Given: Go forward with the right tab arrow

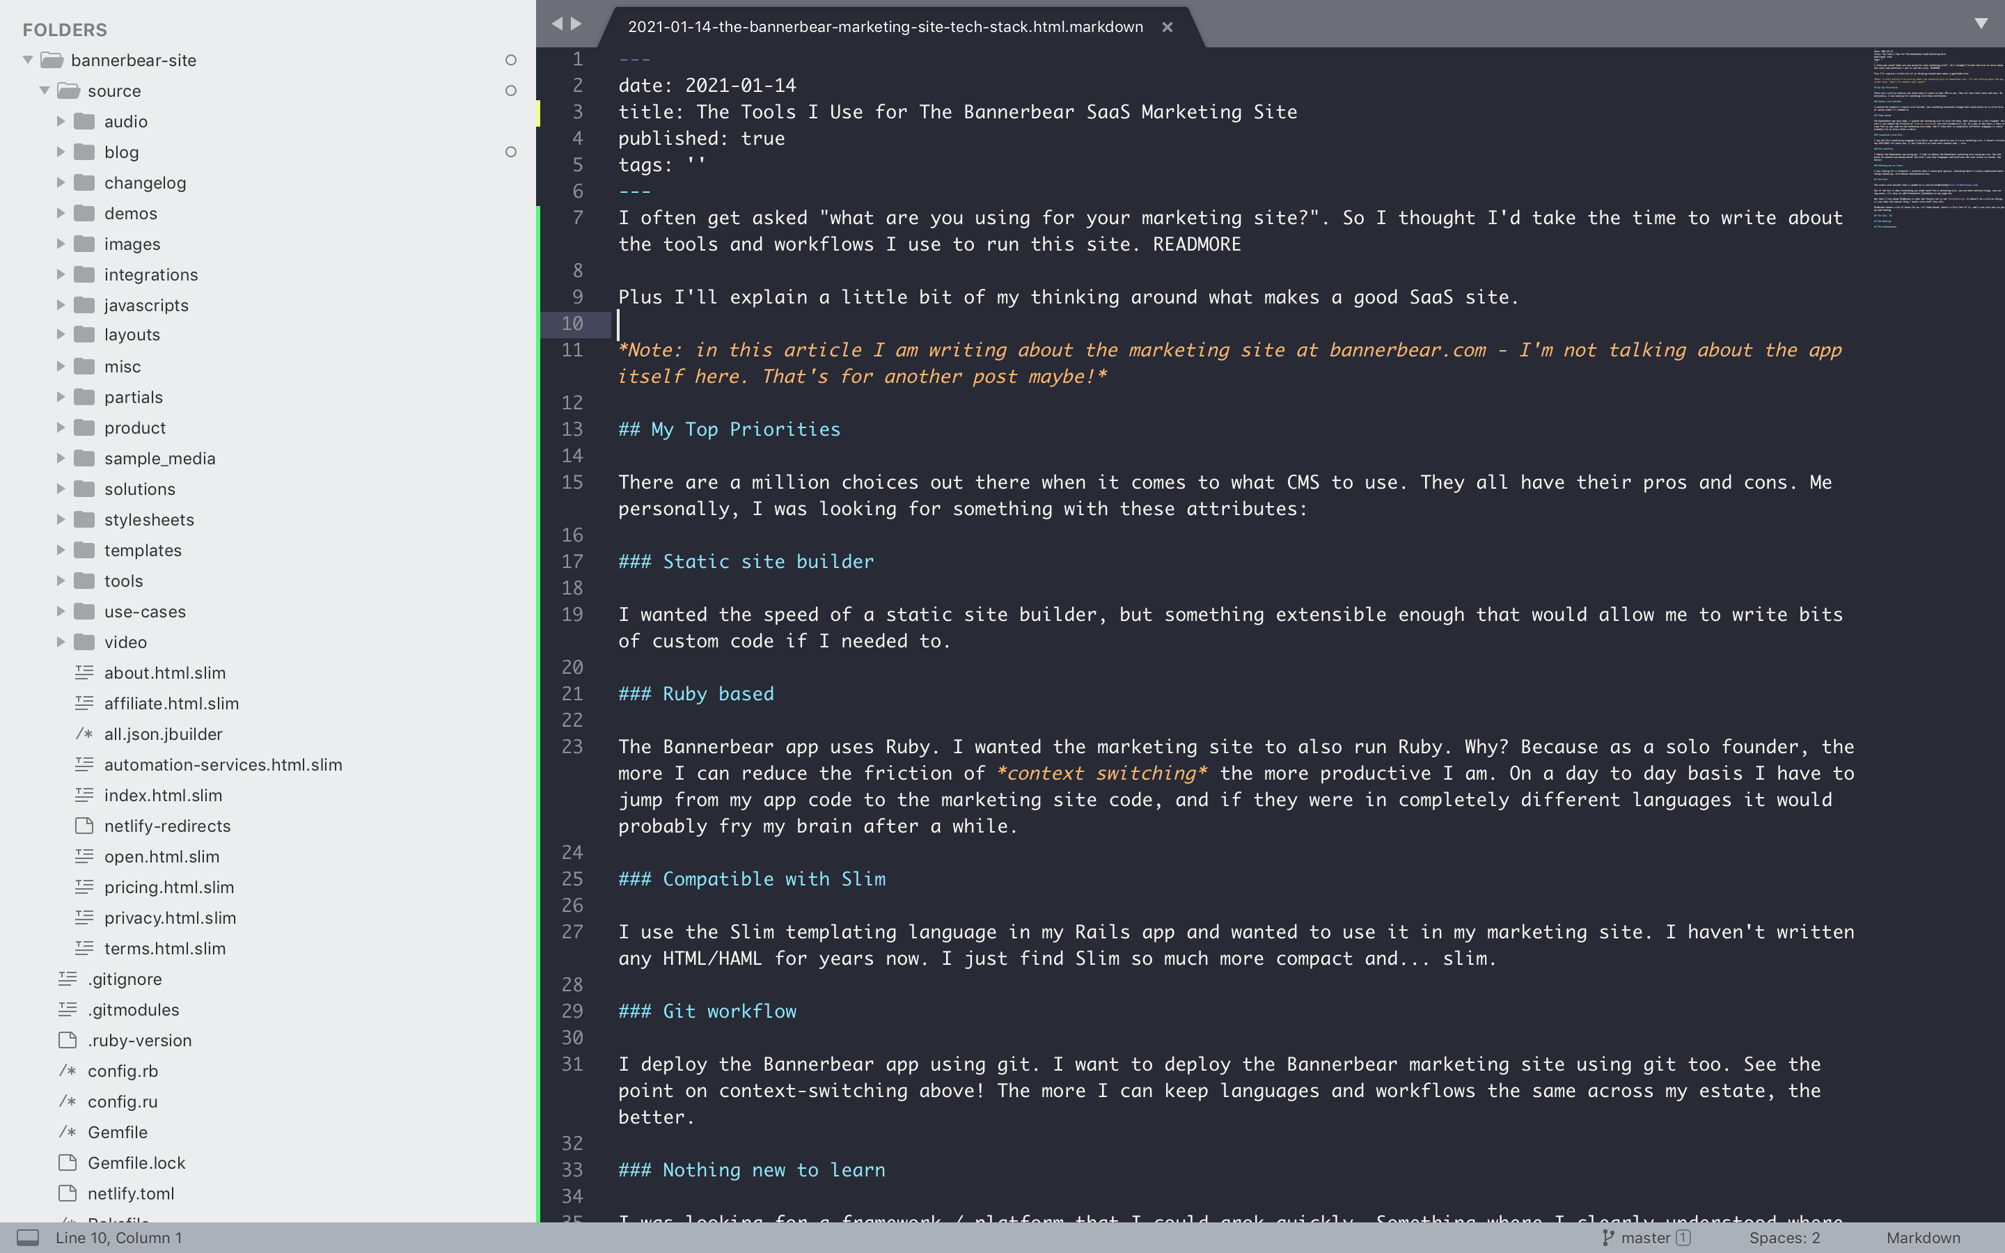Looking at the screenshot, I should [x=576, y=24].
